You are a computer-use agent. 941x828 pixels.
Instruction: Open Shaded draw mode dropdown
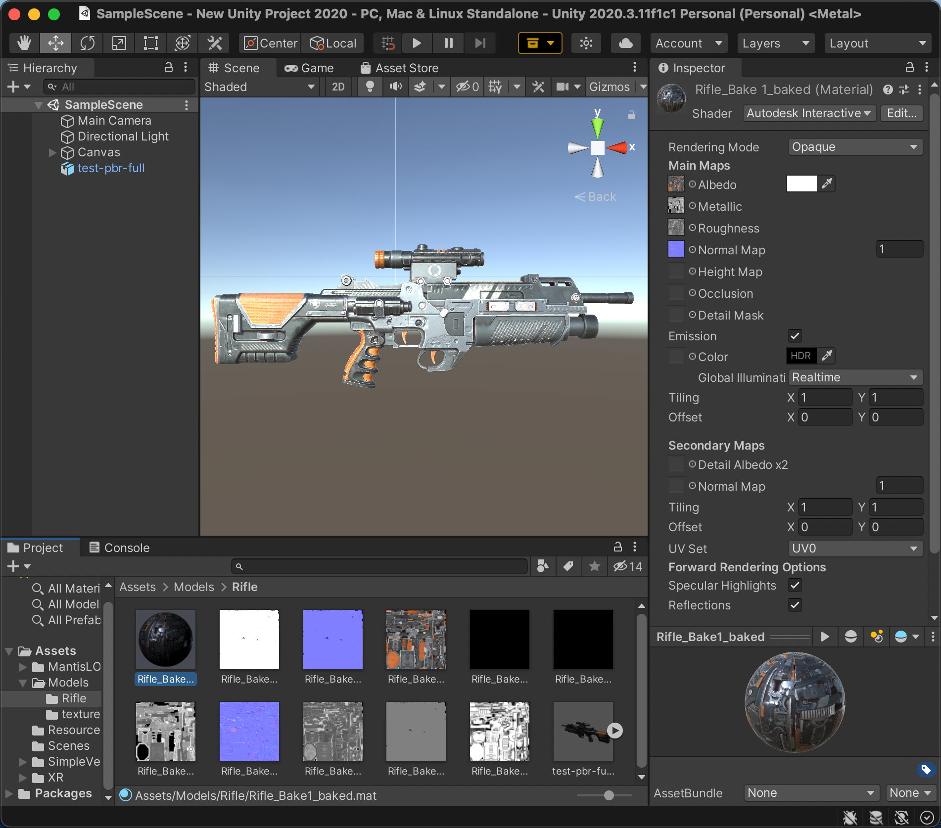(259, 87)
